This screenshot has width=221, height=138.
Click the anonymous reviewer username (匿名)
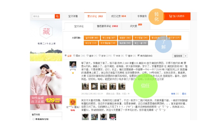pyautogui.click(x=73, y=107)
